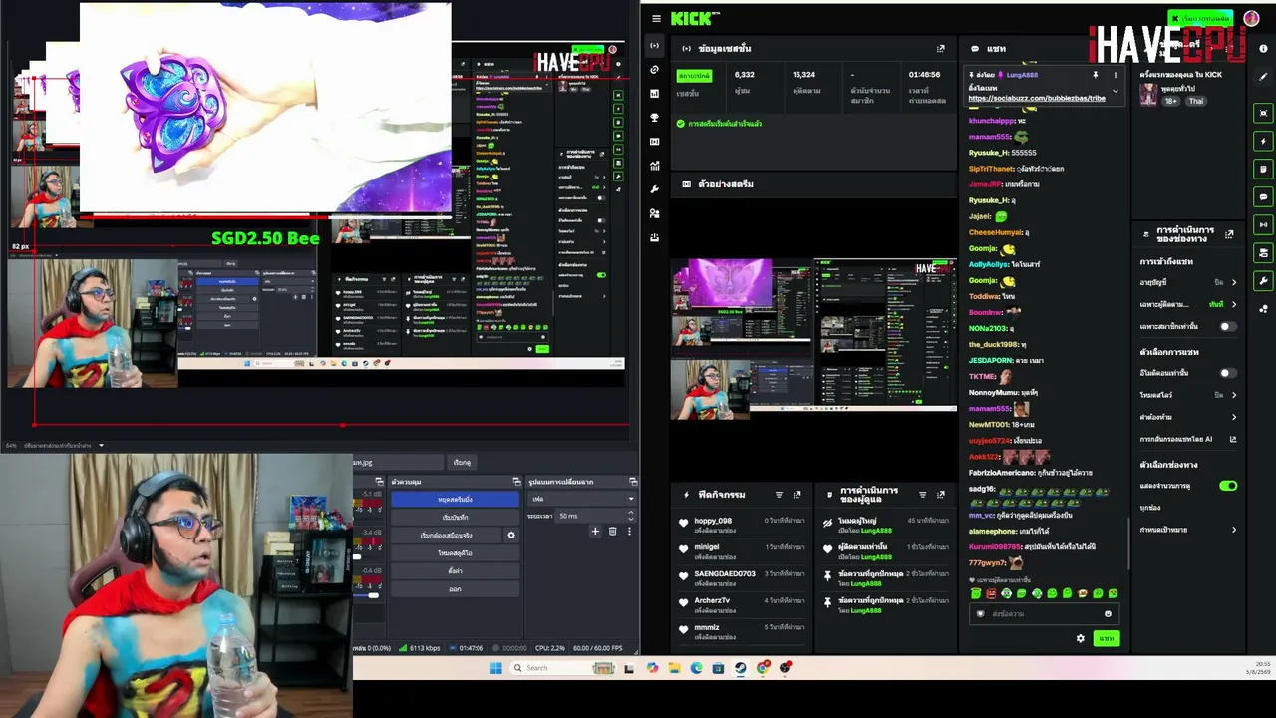Filter the activity feed panel
Image resolution: width=1276 pixels, height=718 pixels.
coord(779,495)
